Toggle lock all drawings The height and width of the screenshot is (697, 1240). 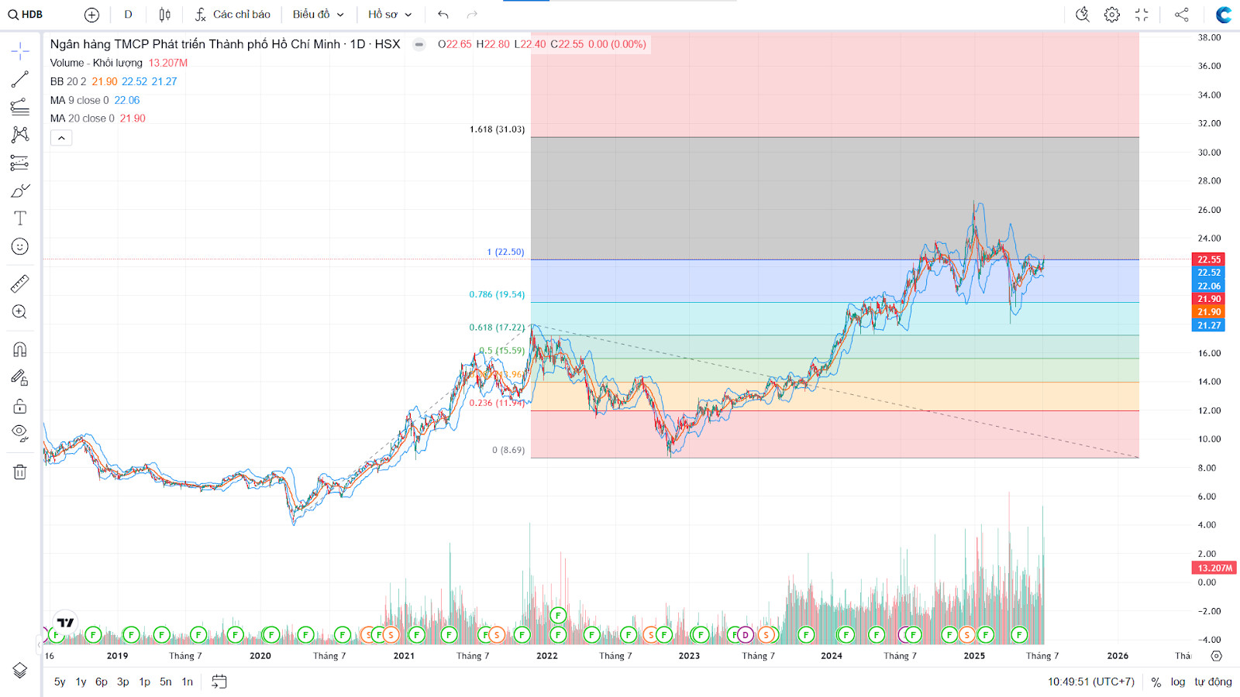(x=20, y=406)
